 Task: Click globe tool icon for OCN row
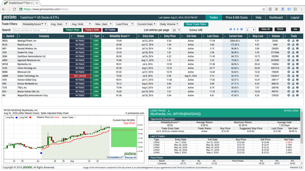point(289,52)
